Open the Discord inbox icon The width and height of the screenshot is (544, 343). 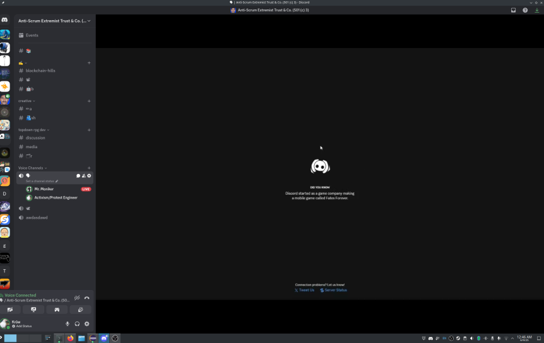point(514,10)
